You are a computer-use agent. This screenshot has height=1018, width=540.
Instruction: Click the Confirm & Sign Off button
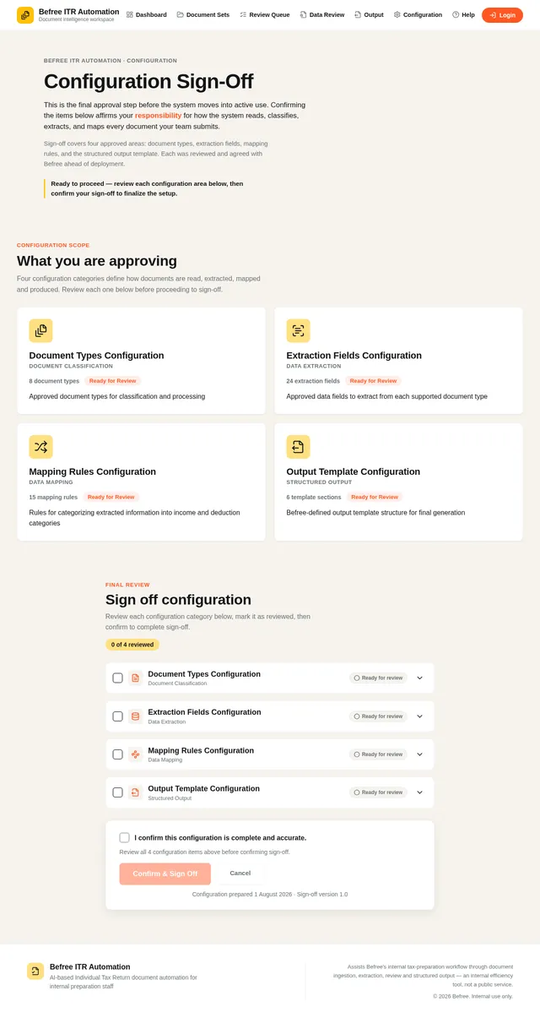coord(165,874)
